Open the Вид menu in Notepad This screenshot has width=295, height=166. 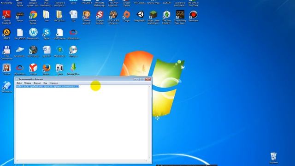coord(45,83)
